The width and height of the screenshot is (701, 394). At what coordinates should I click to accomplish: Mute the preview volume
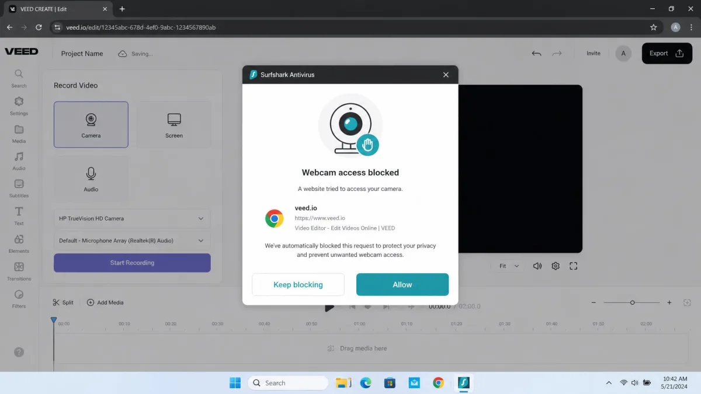point(537,266)
